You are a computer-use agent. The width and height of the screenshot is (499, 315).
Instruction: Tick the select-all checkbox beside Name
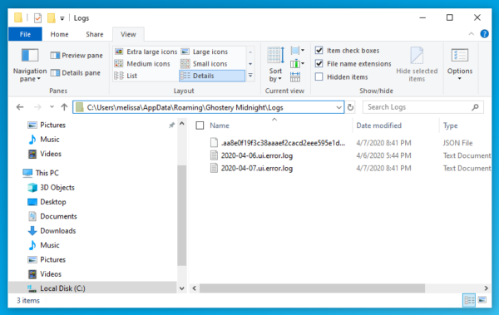tap(200, 126)
